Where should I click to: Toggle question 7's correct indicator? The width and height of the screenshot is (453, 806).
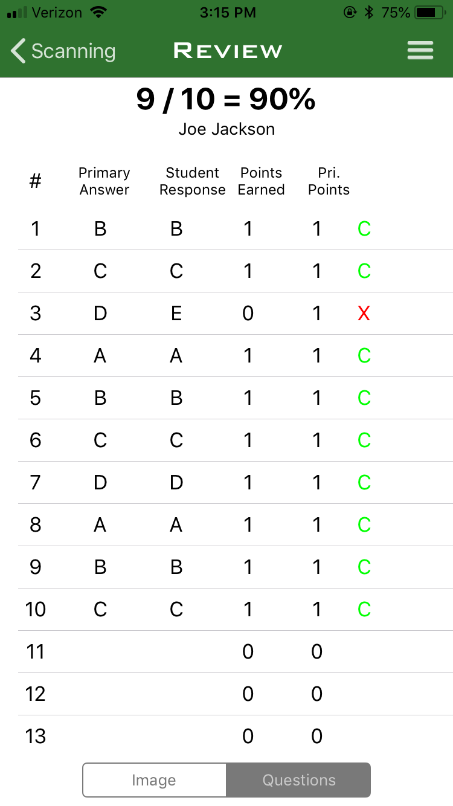click(364, 483)
